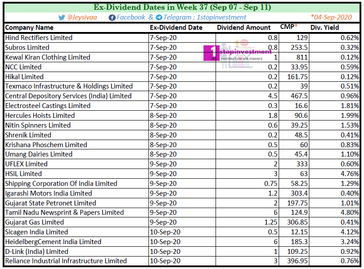
Task: Select the Hercules Hoists Limited cell
Action: coord(76,116)
